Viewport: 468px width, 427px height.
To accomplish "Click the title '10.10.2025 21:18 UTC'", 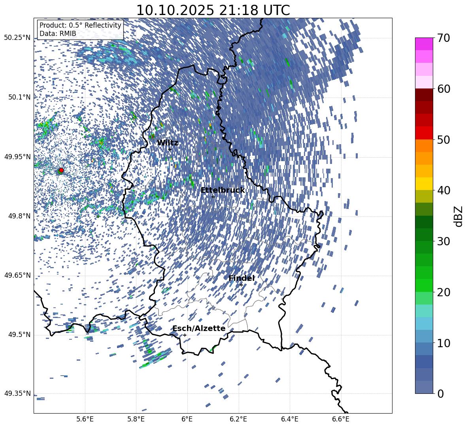I will point(213,10).
